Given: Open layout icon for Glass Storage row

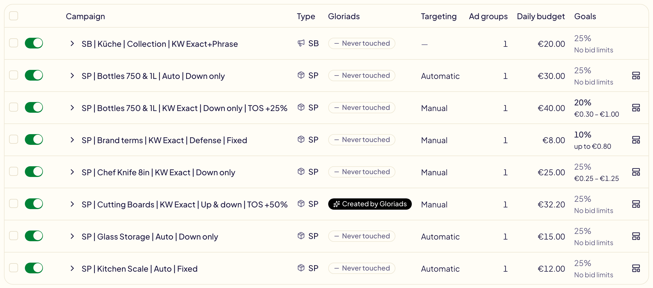Looking at the screenshot, I should point(636,236).
